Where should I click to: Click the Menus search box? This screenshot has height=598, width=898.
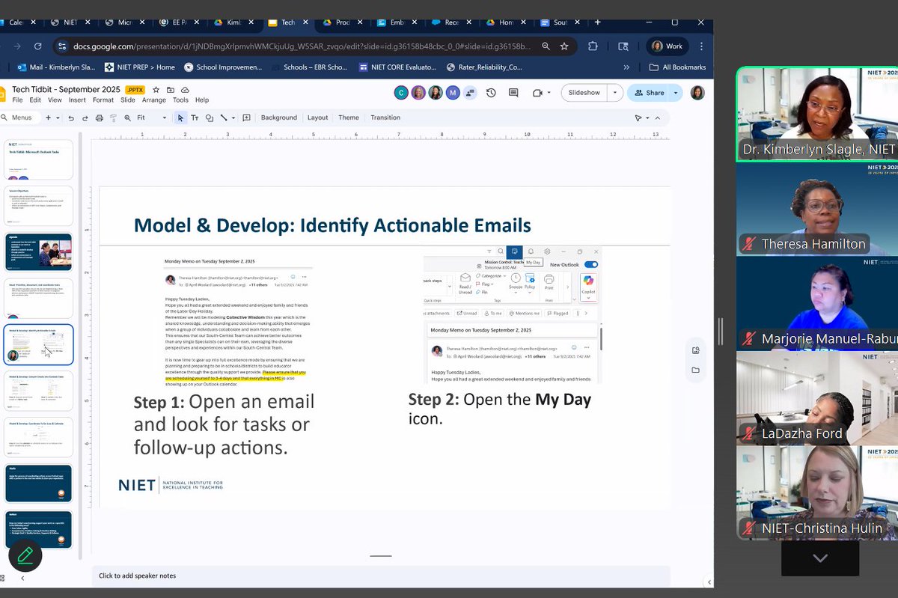click(20, 118)
